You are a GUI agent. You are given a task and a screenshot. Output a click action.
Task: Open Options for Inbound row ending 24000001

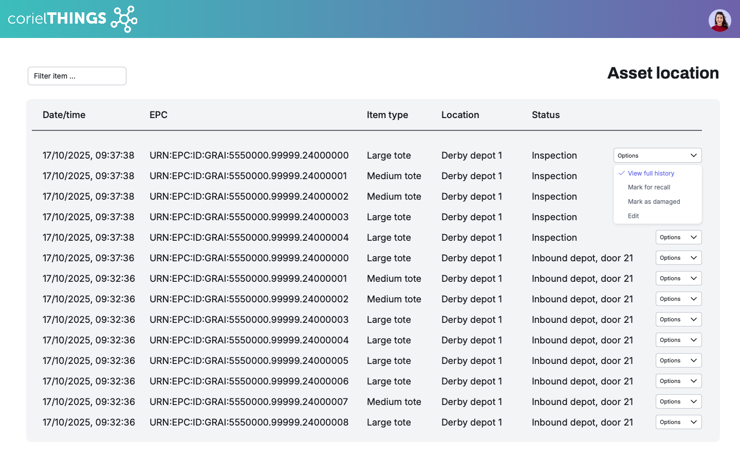point(678,278)
